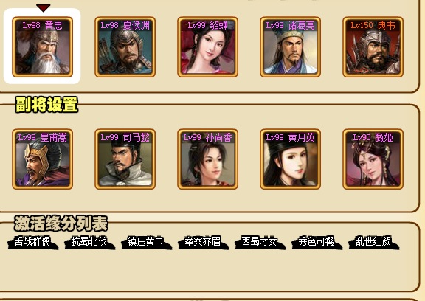Select deputy general 皇甫嵩 portrait

tap(42, 159)
